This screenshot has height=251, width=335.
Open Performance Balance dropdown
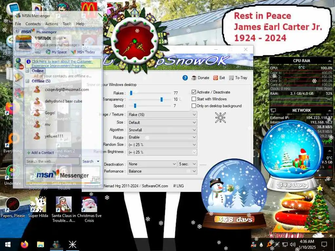click(x=162, y=171)
